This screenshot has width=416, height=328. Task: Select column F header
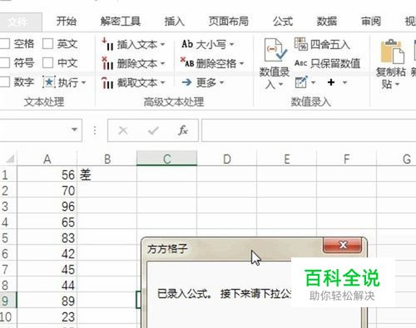click(x=346, y=159)
